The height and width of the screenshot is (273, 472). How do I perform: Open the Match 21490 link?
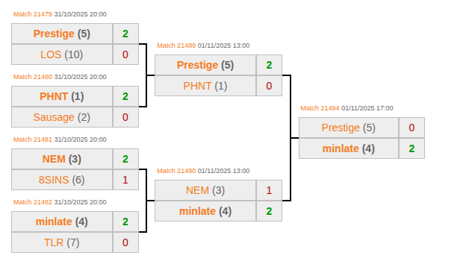point(176,171)
